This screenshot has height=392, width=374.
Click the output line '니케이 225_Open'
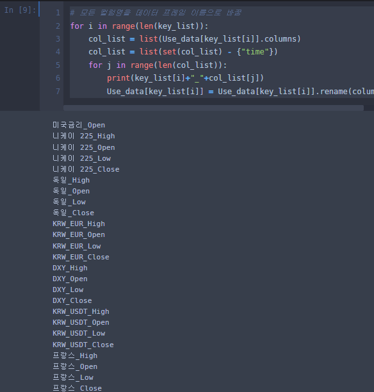[84, 147]
